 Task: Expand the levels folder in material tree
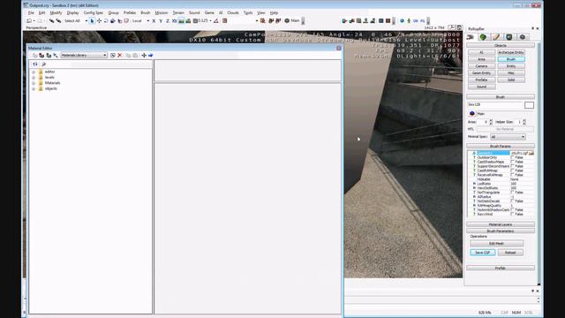(34, 78)
